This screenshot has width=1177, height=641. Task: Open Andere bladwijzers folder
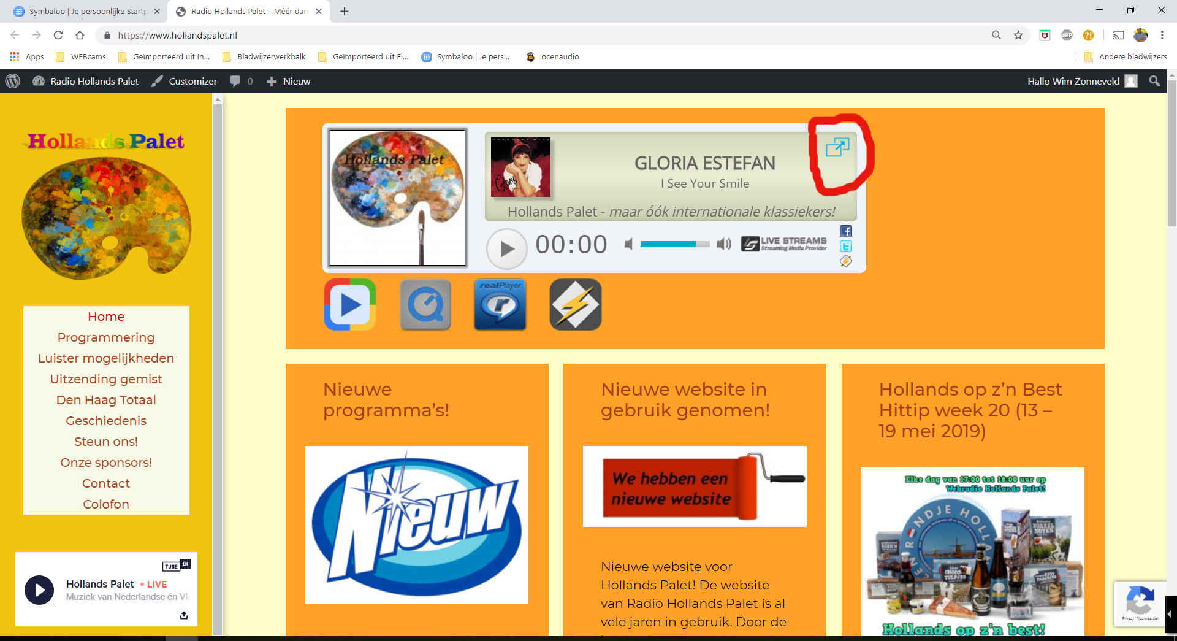click(x=1126, y=56)
